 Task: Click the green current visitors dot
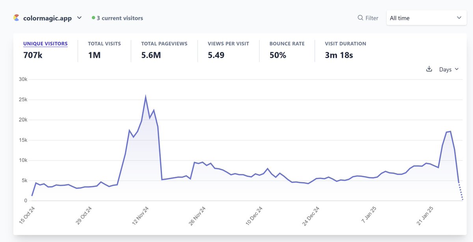click(x=93, y=18)
